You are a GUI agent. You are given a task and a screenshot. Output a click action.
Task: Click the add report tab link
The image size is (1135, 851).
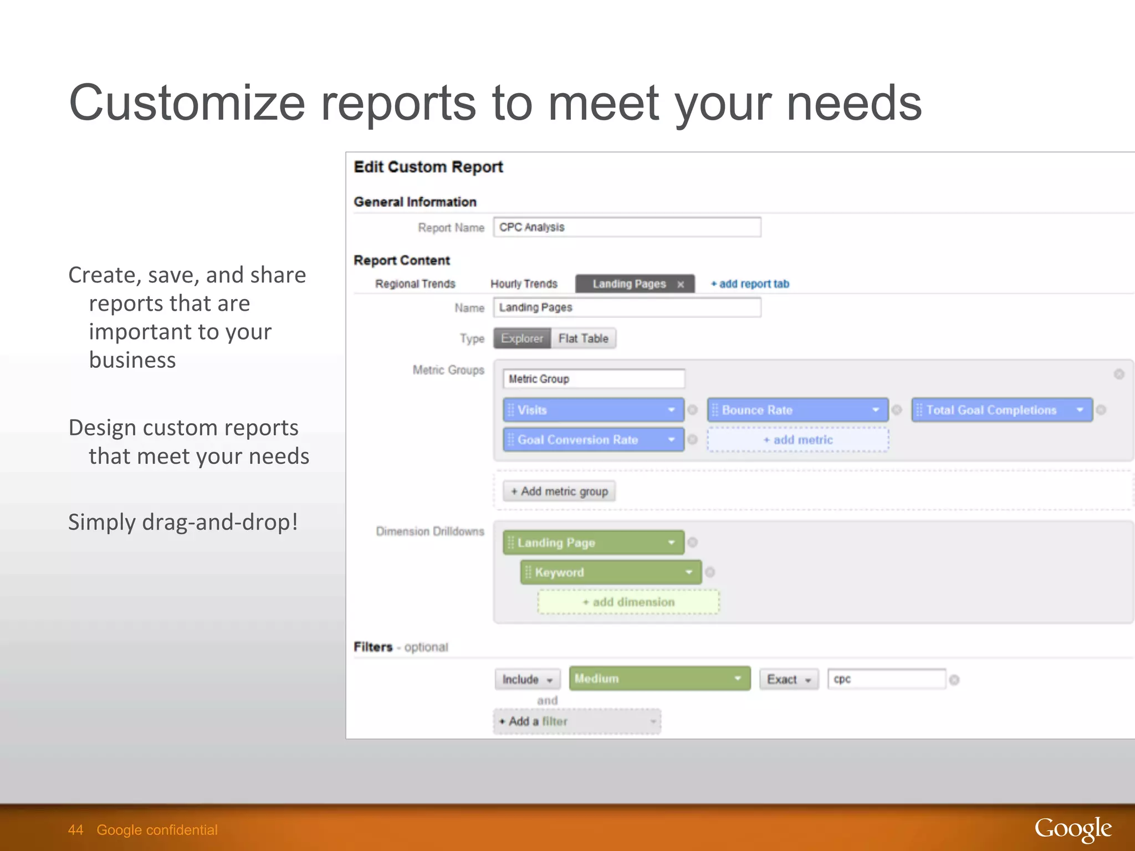tap(750, 284)
